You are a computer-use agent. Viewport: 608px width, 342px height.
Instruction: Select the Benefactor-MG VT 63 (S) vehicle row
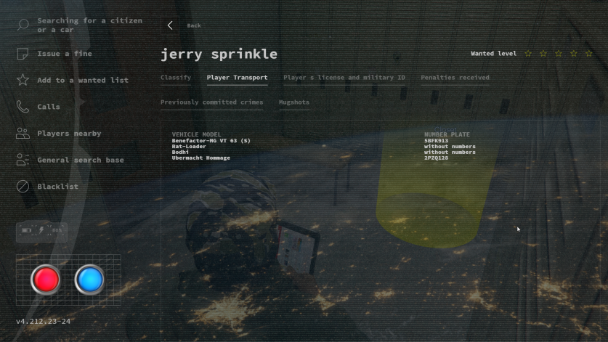(x=211, y=141)
